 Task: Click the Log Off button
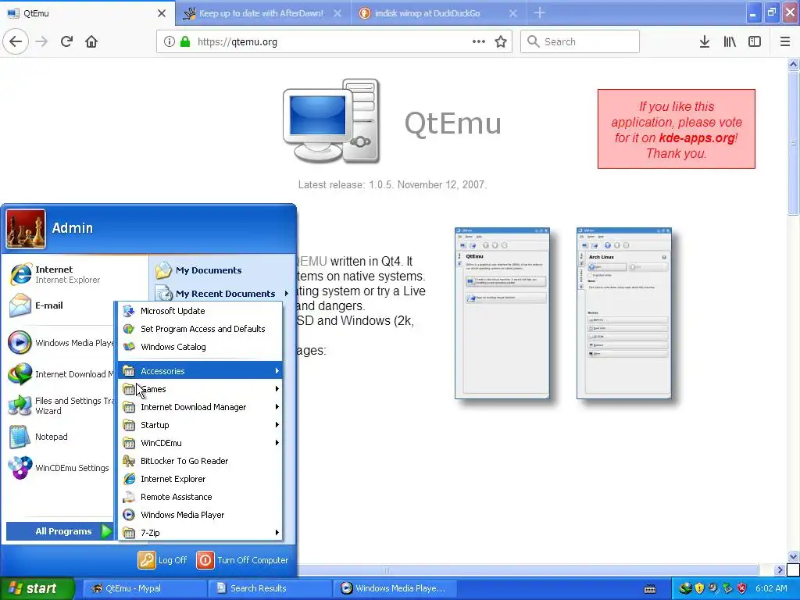click(162, 560)
